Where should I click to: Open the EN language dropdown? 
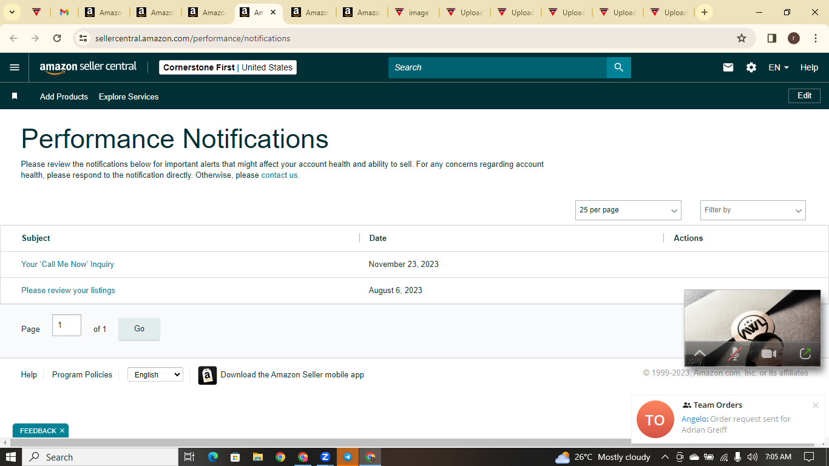779,67
